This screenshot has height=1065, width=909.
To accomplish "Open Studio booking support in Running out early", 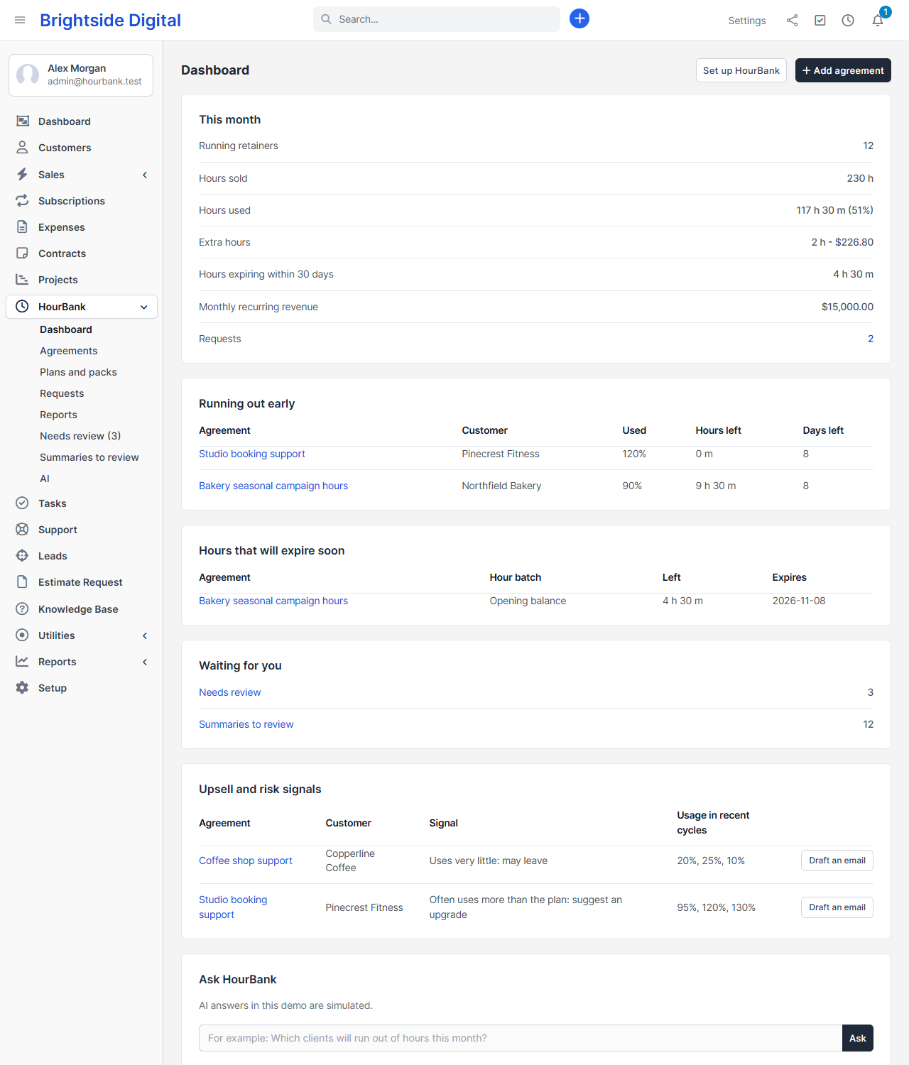I will pyautogui.click(x=252, y=454).
